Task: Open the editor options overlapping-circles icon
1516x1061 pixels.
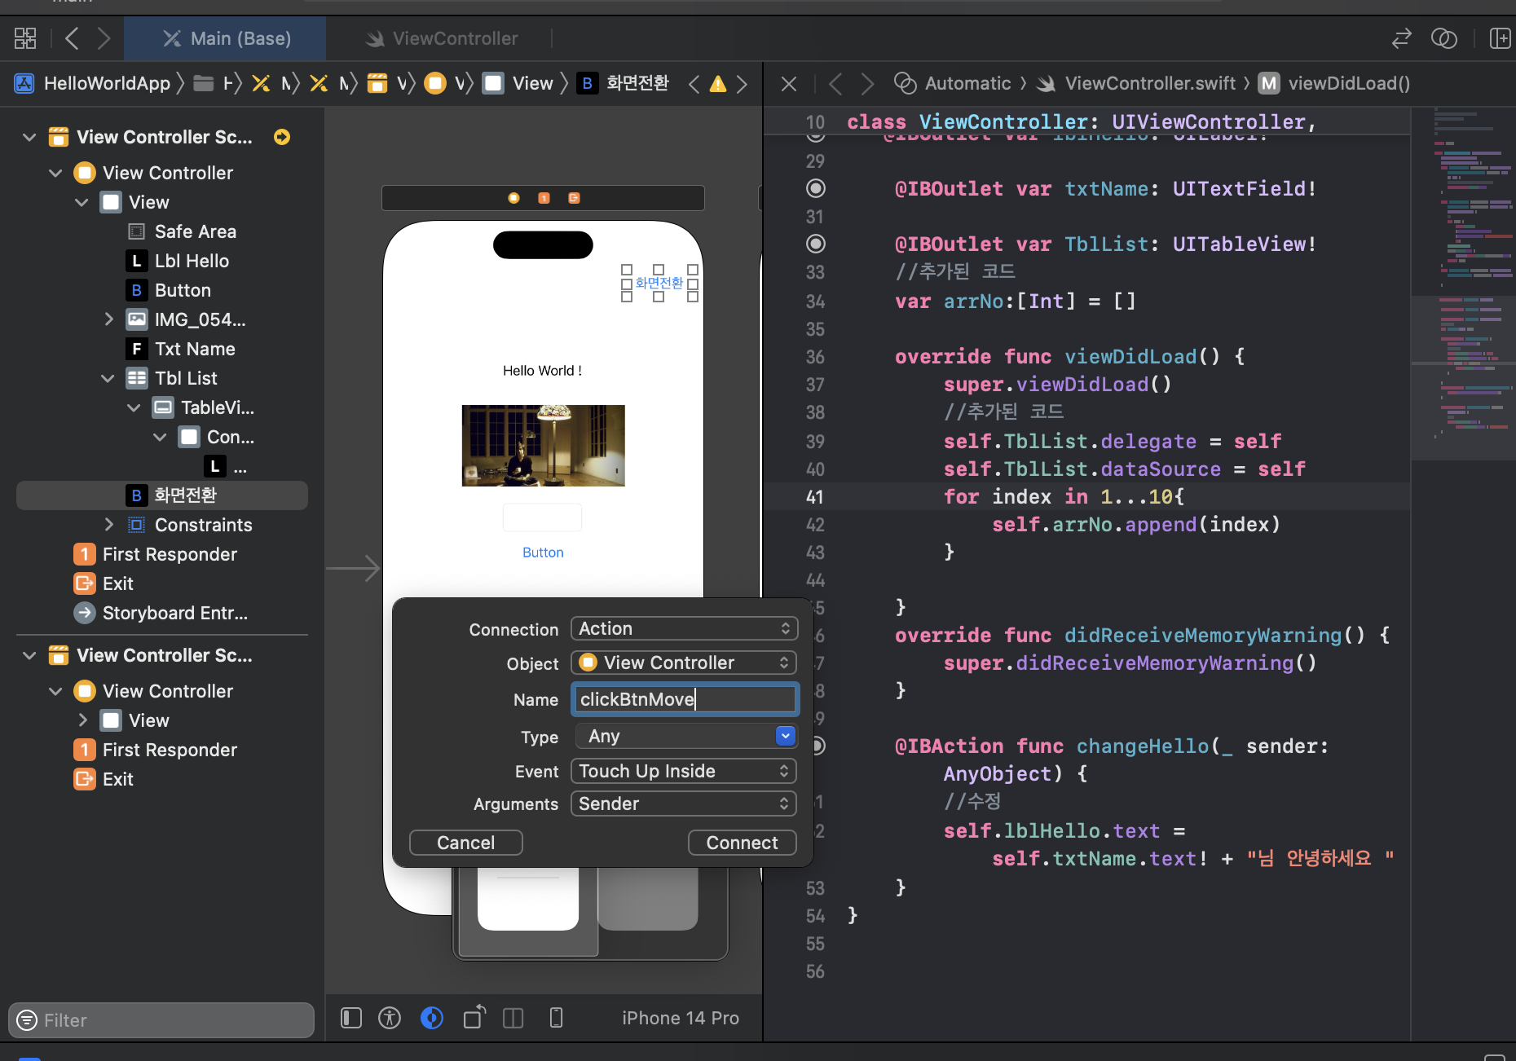Action: click(x=1443, y=38)
